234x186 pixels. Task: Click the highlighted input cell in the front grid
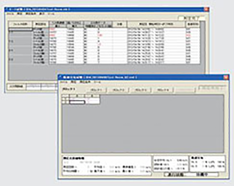pyautogui.click(x=77, y=102)
